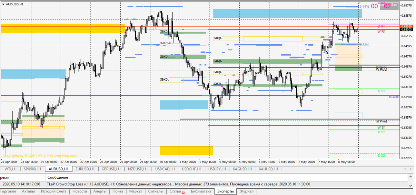Image resolution: width=416 pixels, height=195 pixels.
Task: Switch to the NZDUSD,H1 chart tab
Action: [x=138, y=169]
